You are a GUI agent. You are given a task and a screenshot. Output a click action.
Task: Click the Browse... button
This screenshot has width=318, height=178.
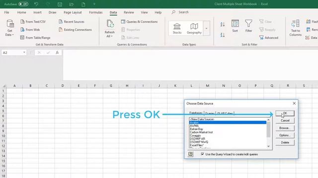tap(285, 128)
